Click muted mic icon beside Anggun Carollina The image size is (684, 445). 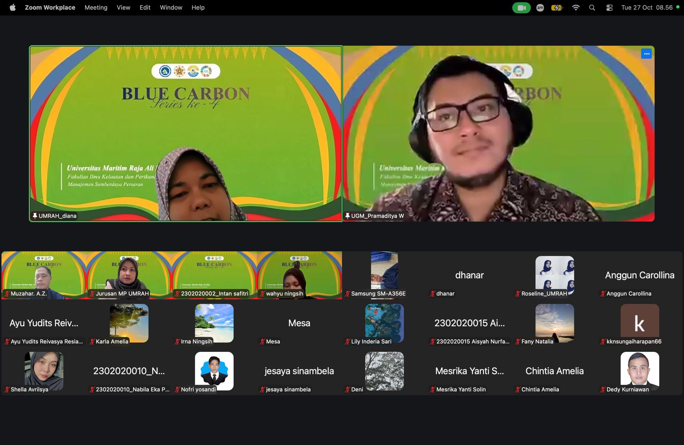[603, 294]
